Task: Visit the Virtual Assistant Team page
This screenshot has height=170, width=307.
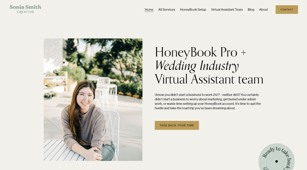Action: (227, 10)
